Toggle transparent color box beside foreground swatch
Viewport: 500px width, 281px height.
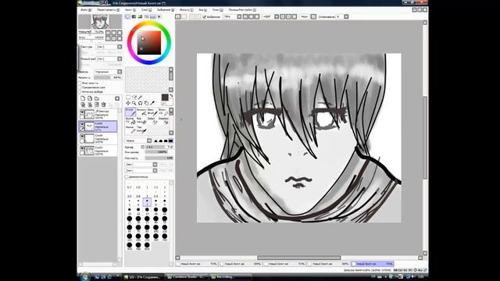[x=163, y=104]
